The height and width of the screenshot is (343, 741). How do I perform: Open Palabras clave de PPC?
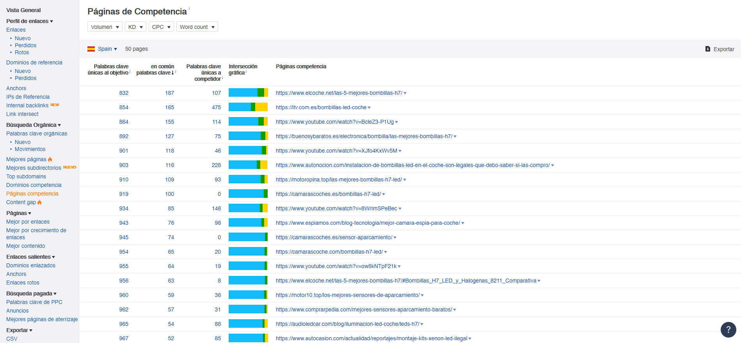[x=34, y=302]
